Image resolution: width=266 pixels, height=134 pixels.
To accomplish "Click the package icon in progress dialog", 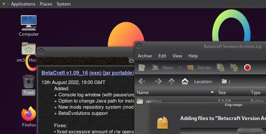I will (162, 123).
